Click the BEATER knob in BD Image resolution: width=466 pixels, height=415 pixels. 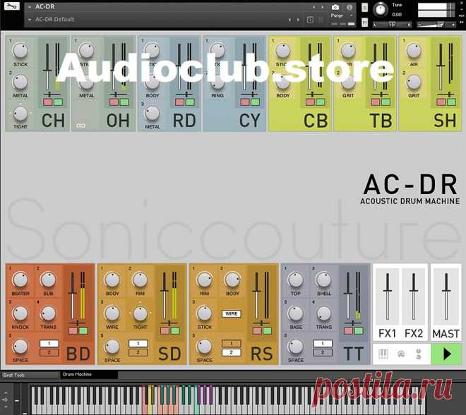coord(20,279)
